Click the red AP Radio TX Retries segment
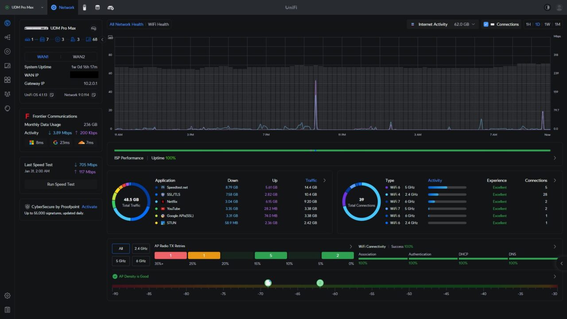The height and width of the screenshot is (319, 567). pos(171,256)
